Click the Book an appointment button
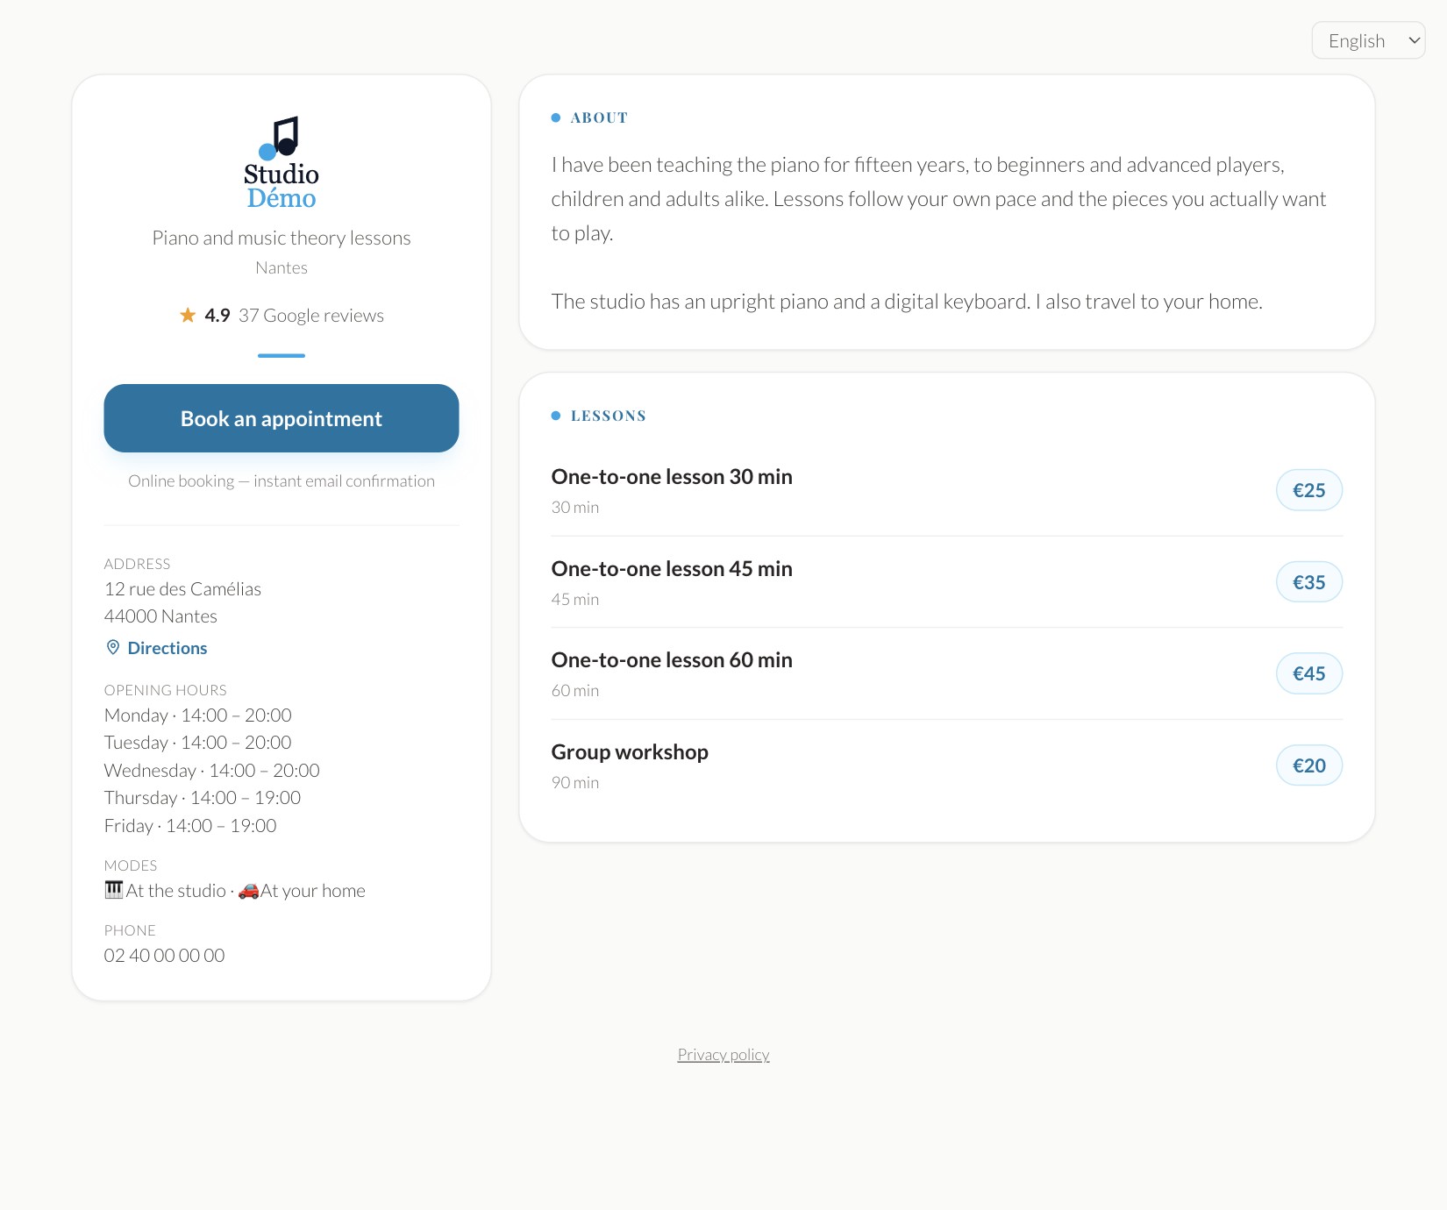Image resolution: width=1447 pixels, height=1210 pixels. (282, 418)
